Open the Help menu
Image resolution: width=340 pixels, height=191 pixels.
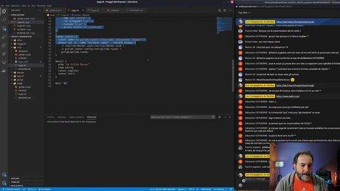49,6
